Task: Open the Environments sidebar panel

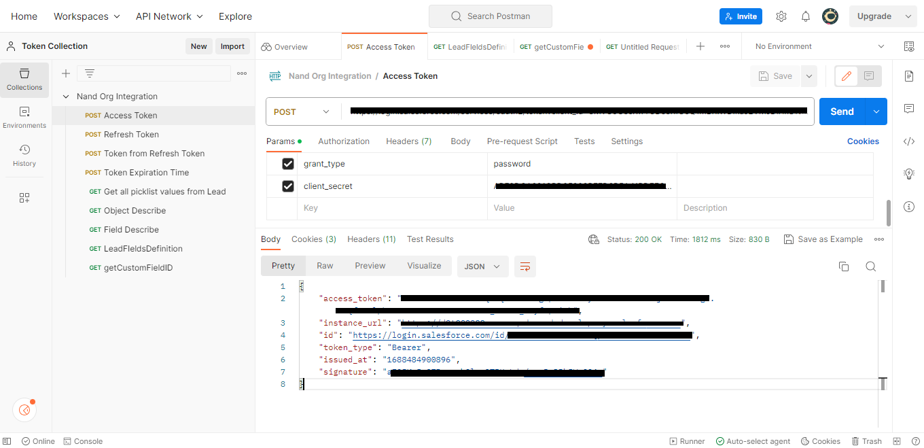Action: (24, 118)
